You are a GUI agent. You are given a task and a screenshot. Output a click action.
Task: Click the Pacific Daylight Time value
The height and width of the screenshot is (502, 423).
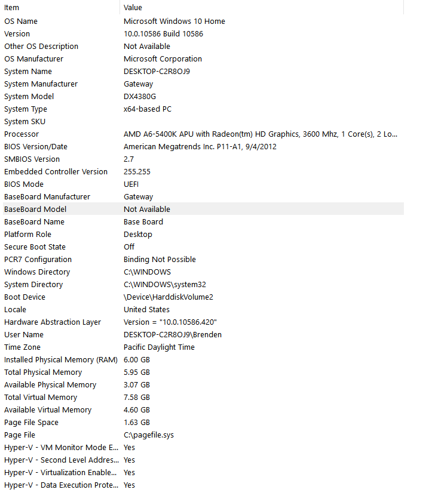pos(159,347)
